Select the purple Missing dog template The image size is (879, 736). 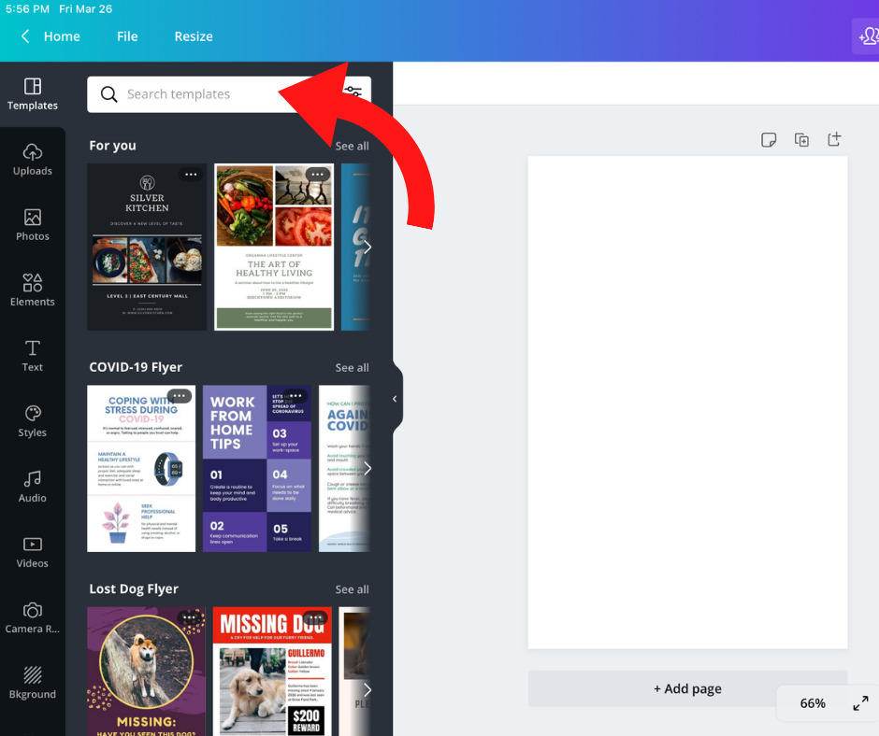click(x=146, y=671)
